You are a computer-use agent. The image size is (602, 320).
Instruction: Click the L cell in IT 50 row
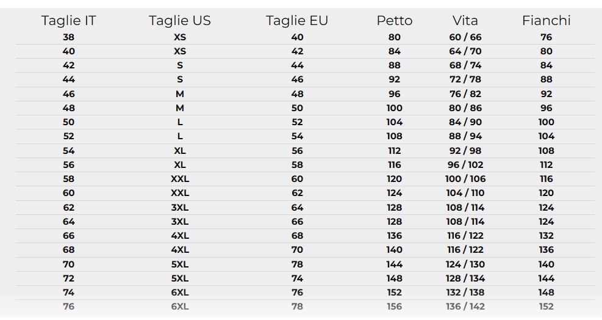[x=180, y=122]
